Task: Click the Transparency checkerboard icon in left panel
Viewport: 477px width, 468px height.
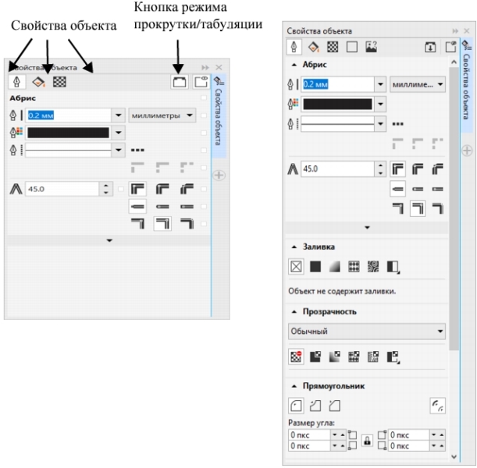Action: (x=60, y=80)
